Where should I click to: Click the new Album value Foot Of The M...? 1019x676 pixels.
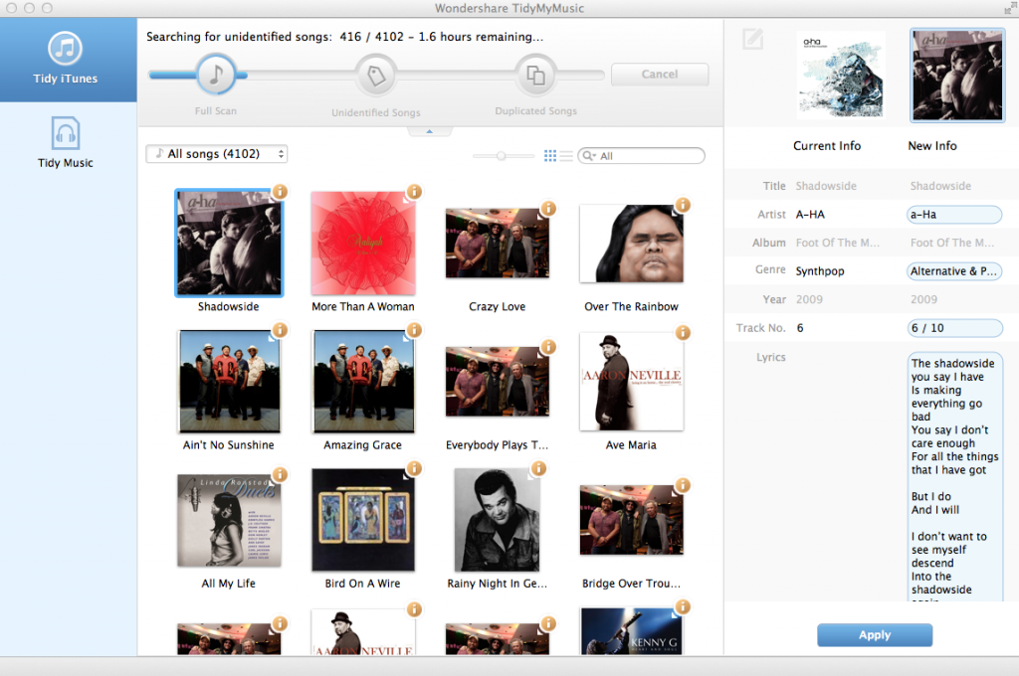(952, 243)
